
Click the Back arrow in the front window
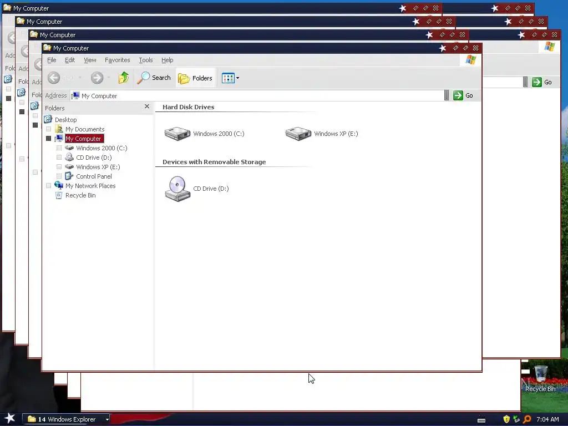(54, 78)
